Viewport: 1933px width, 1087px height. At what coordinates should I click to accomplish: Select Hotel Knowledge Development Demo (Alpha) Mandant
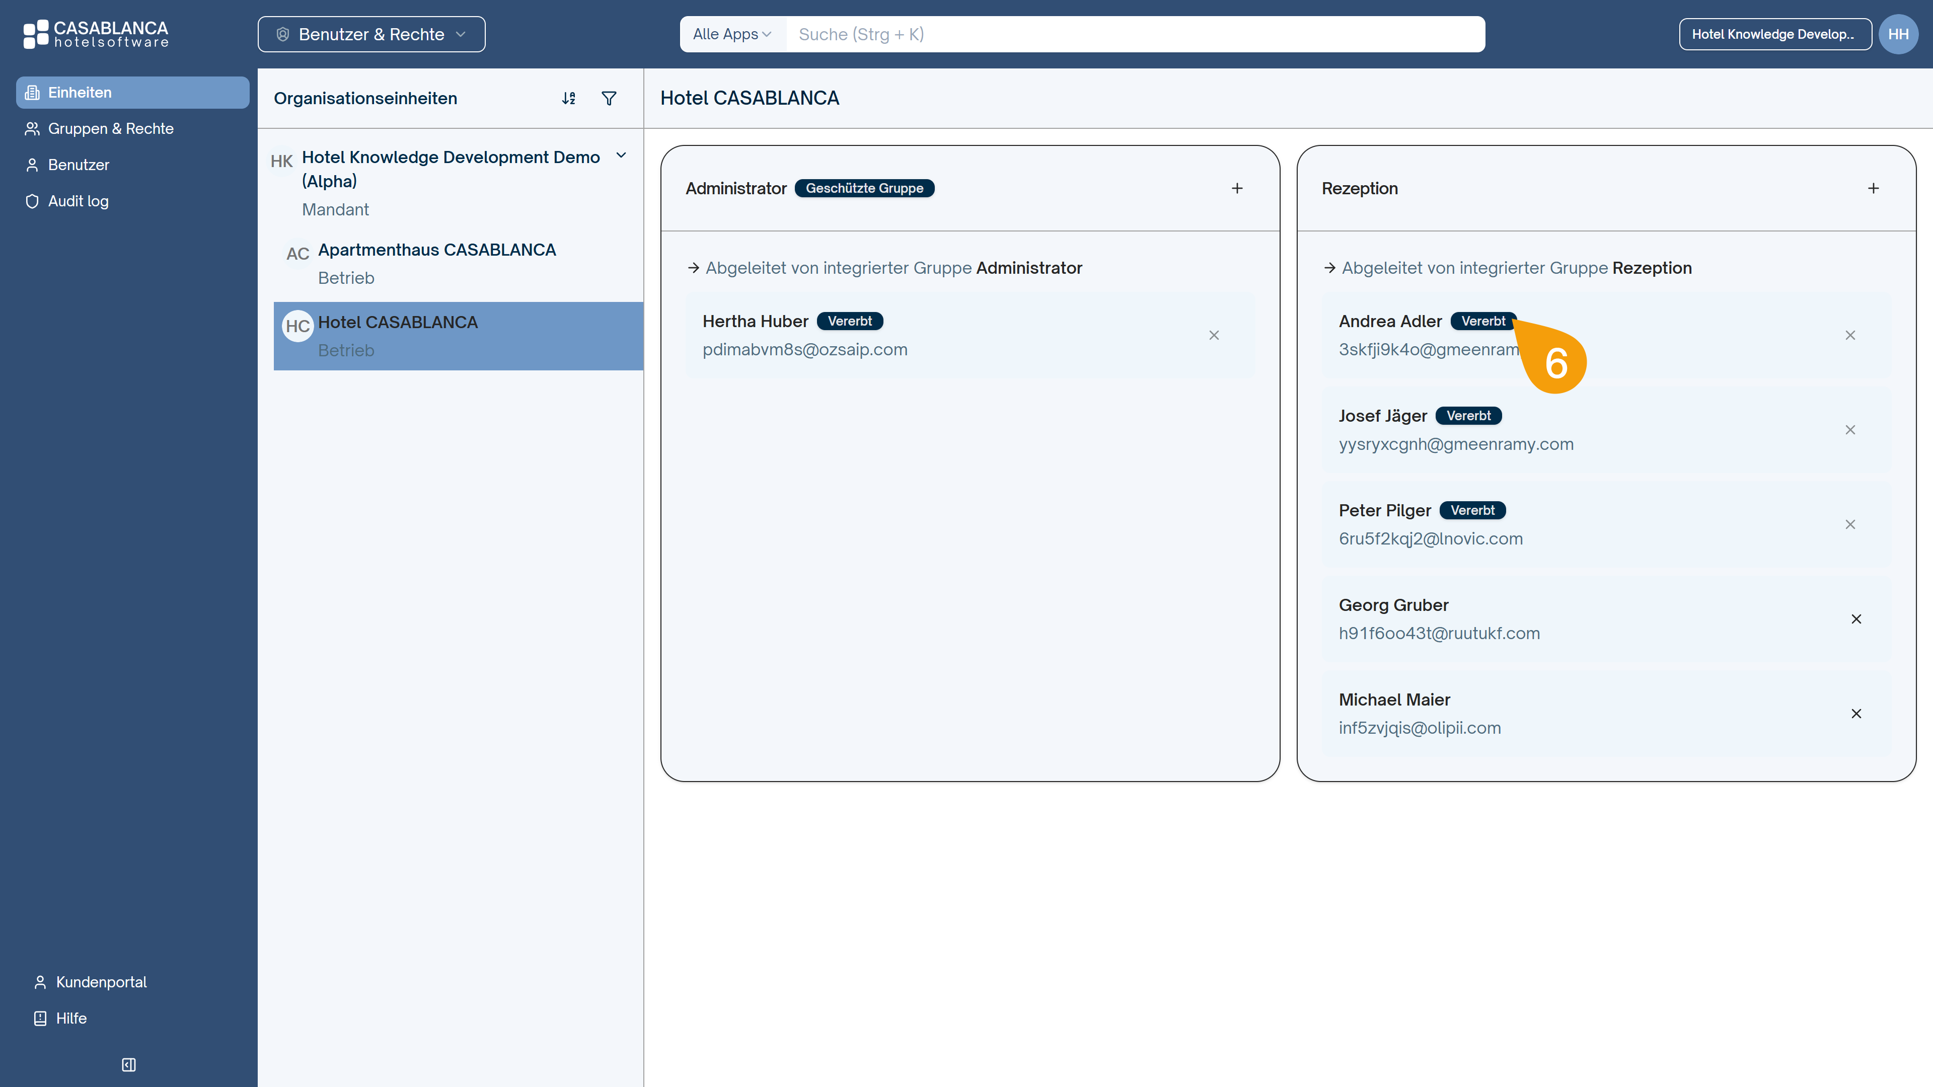click(450, 183)
